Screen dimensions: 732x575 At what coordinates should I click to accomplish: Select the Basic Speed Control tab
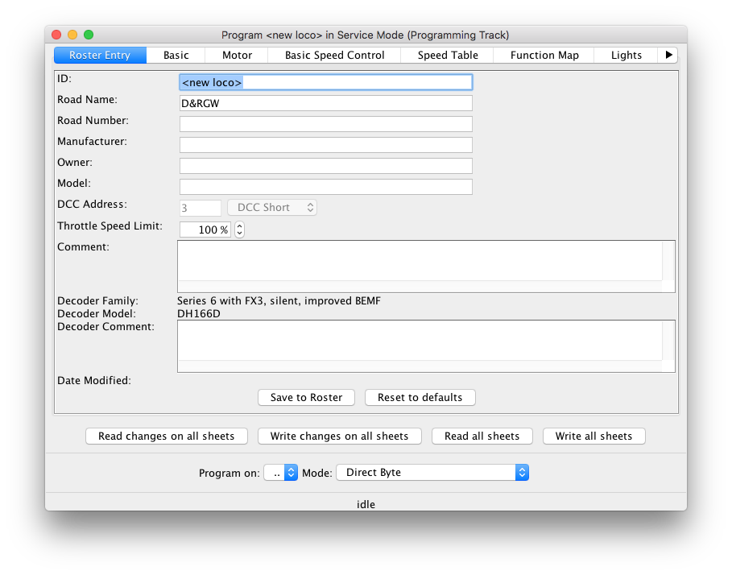[x=335, y=56]
